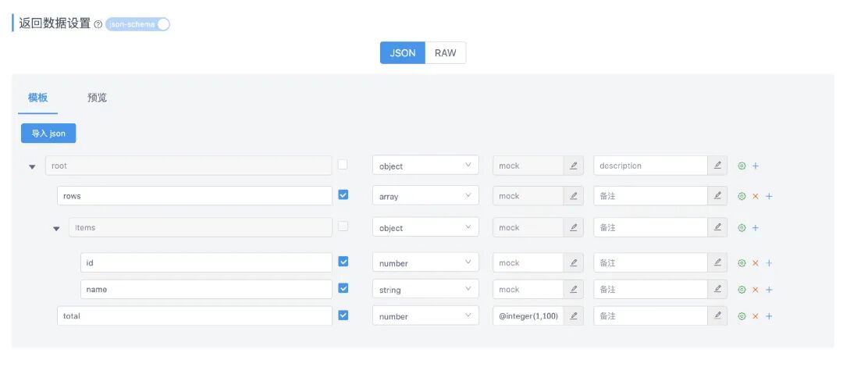This screenshot has height=367, width=843.
Task: Click the id field name input
Action: [x=206, y=263]
